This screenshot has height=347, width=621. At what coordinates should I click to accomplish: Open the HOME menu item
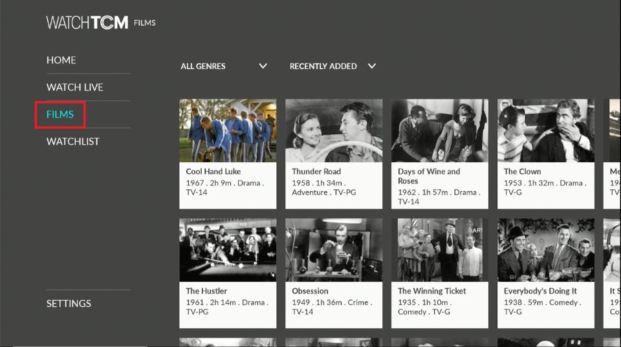(x=61, y=60)
